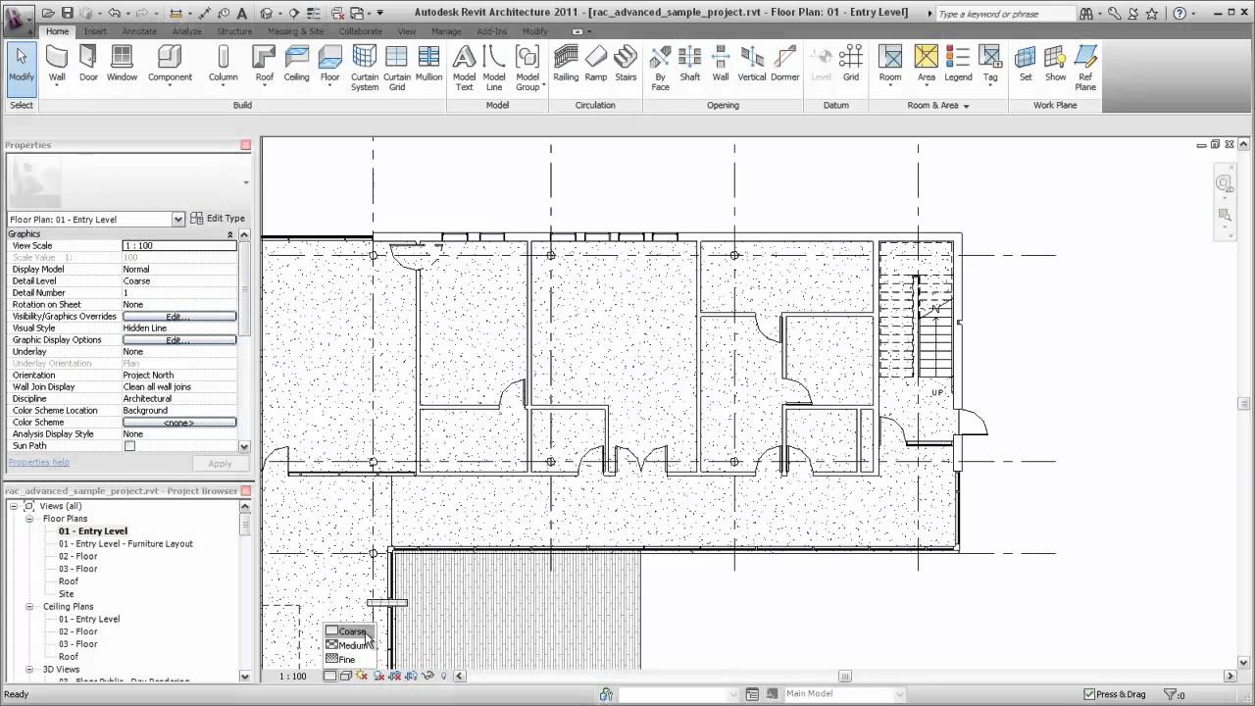Screen dimensions: 1255x706
Task: Click the Project Browser vertical scrollbar
Action: [x=245, y=591]
